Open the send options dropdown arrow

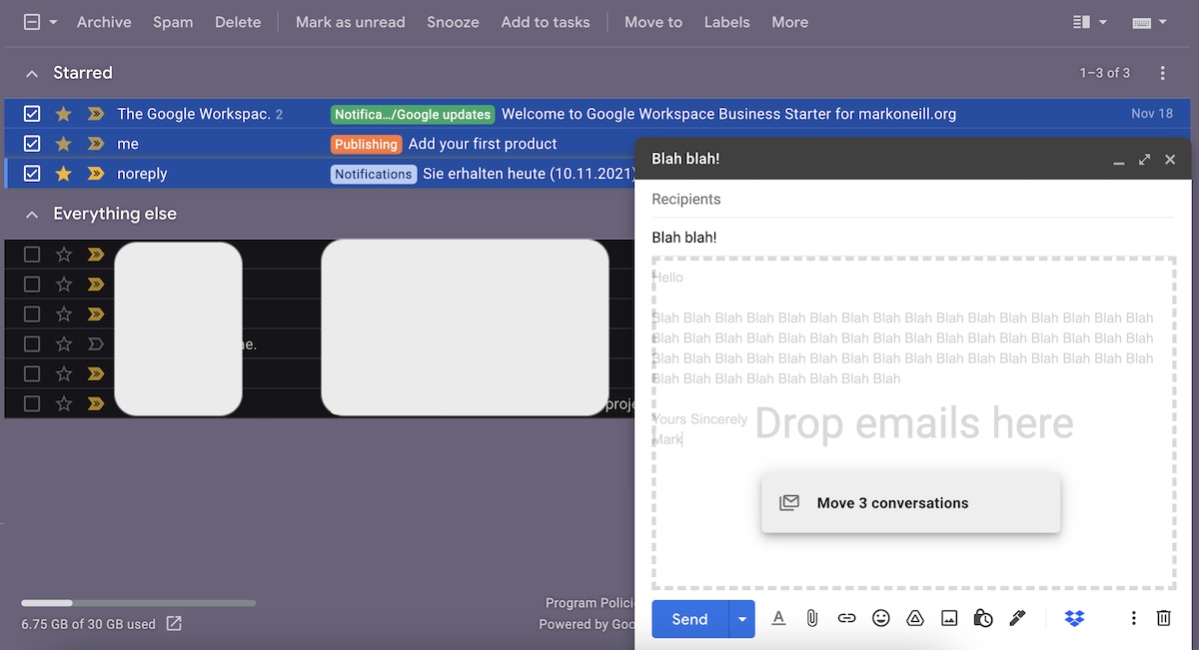tap(741, 619)
